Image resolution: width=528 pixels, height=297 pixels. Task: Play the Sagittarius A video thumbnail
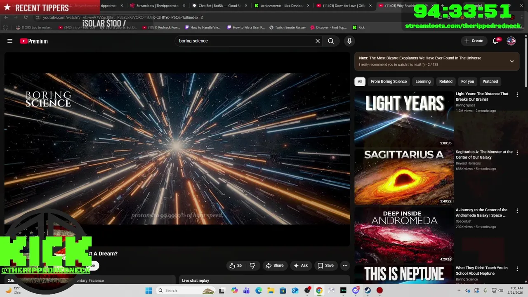(404, 177)
